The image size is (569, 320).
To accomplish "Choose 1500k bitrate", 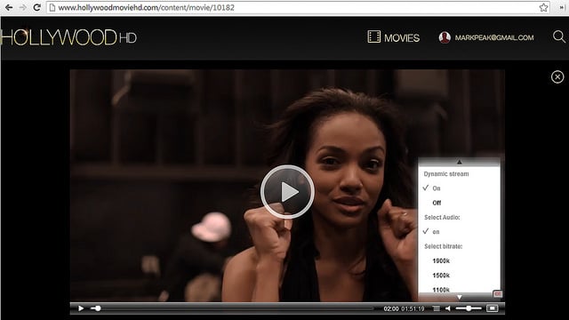I will [441, 276].
